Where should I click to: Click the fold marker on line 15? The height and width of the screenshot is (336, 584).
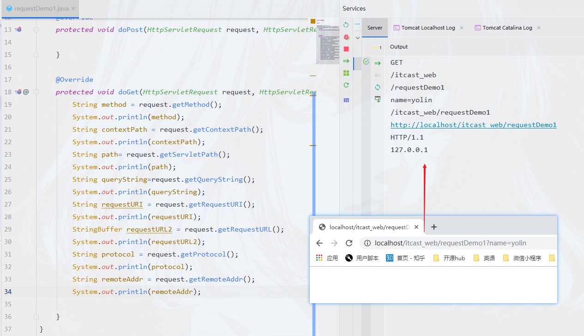(36, 55)
